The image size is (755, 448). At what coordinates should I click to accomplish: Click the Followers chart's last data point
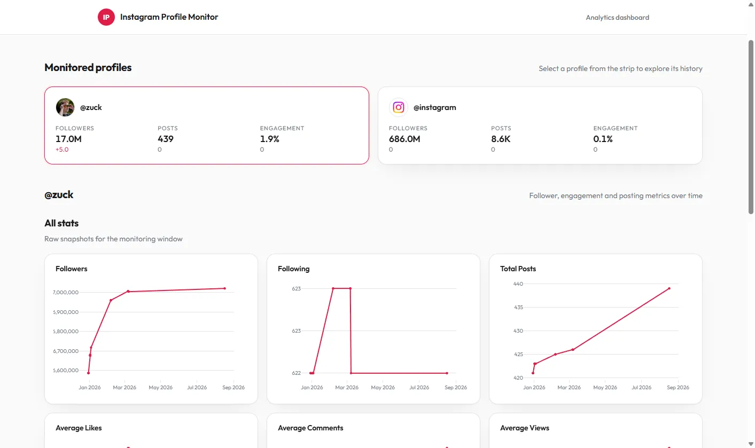[224, 288]
